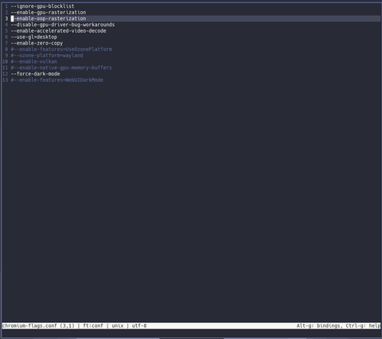Click line number 1 in gutter

tap(6, 6)
